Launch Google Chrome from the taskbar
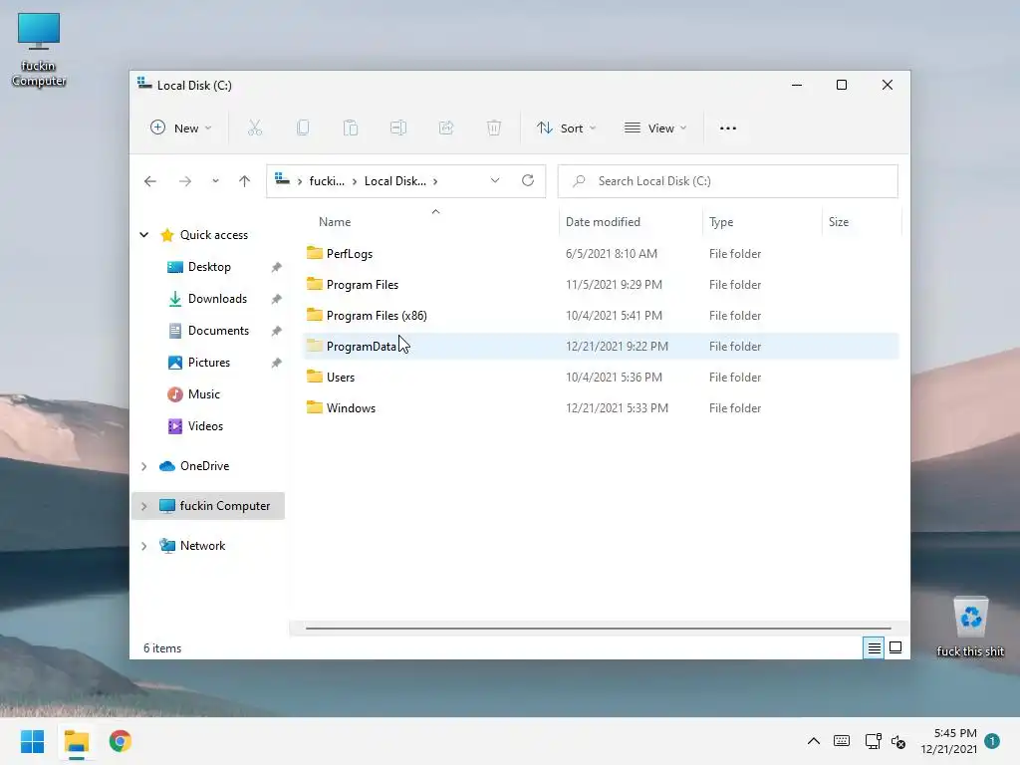 121,741
